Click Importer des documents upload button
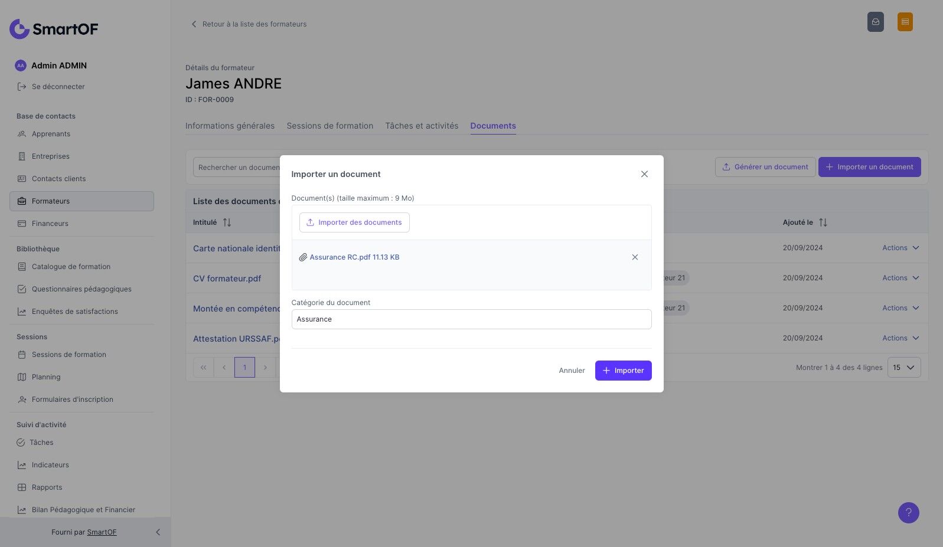 pos(354,222)
